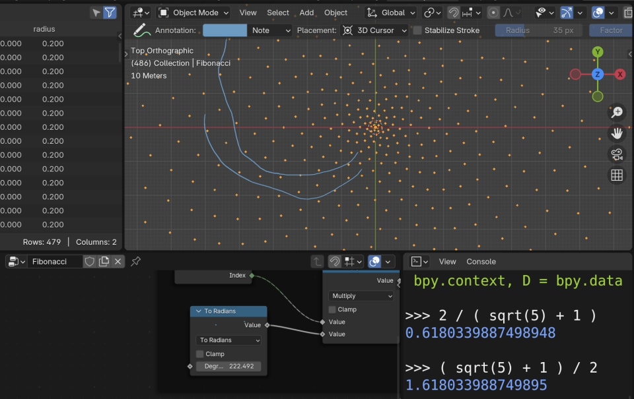Screen dimensions: 634x399
Task: Open the Object Mode dropdown
Action: (x=192, y=13)
